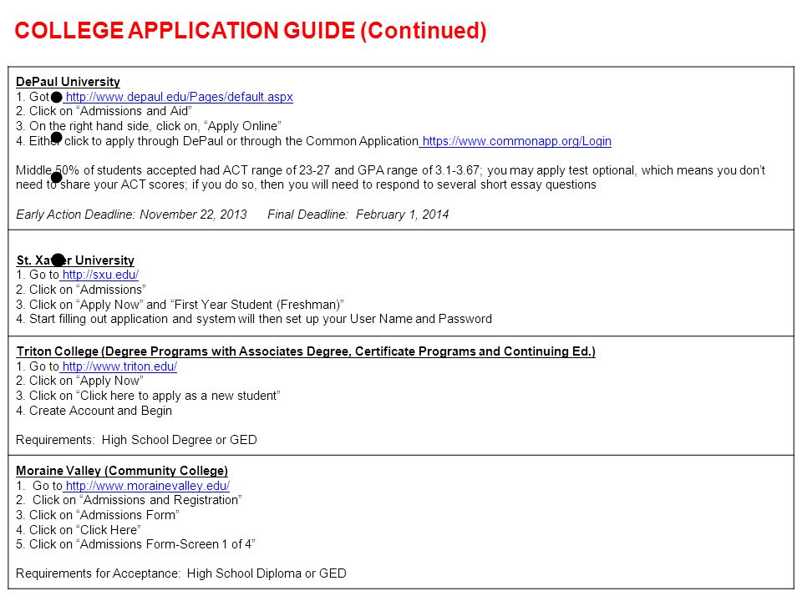Click the DePaul University heading

point(68,82)
